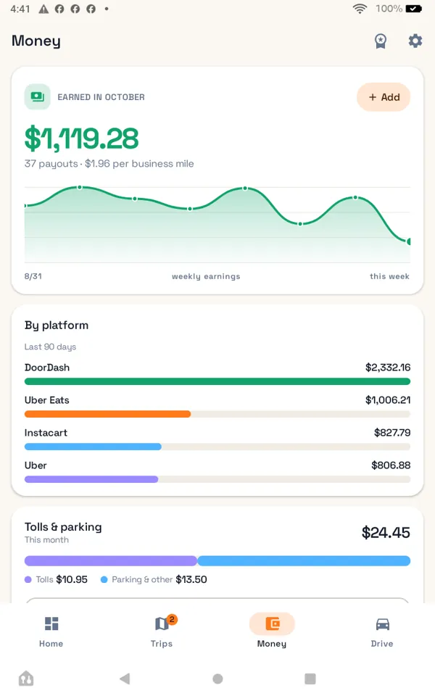Screen dimensions: 435x696
Task: Tap the EARNED IN OCTOBER label
Action: (101, 97)
